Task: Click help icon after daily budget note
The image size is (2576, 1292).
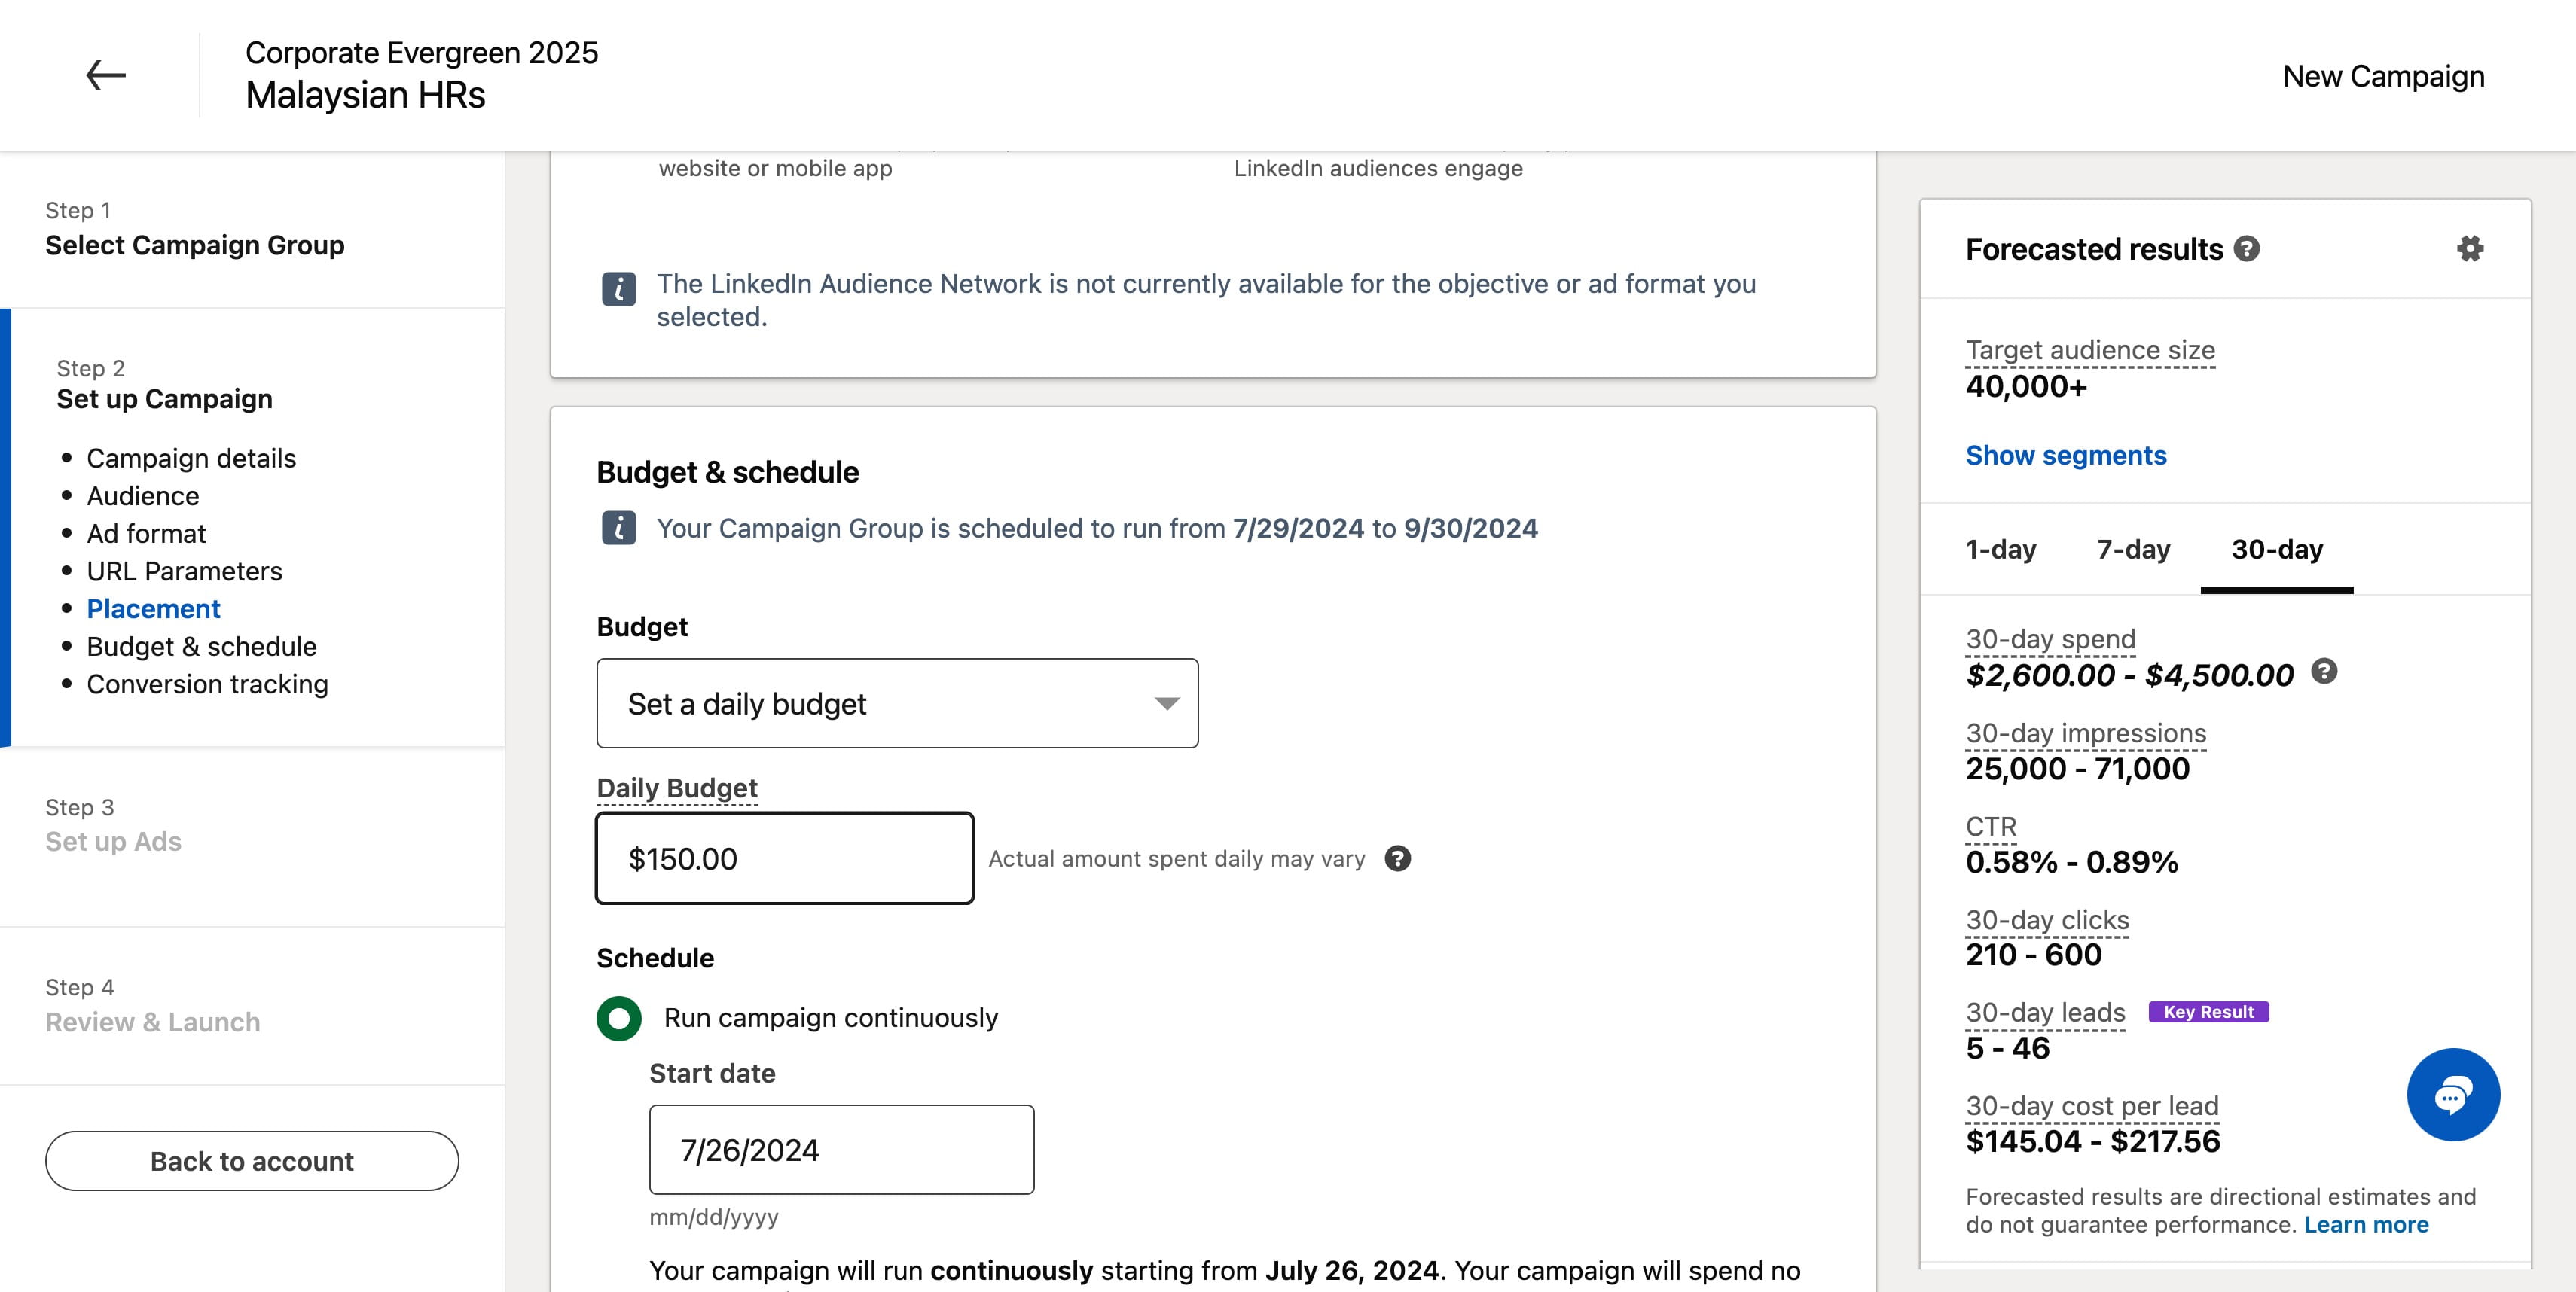Action: point(1397,858)
